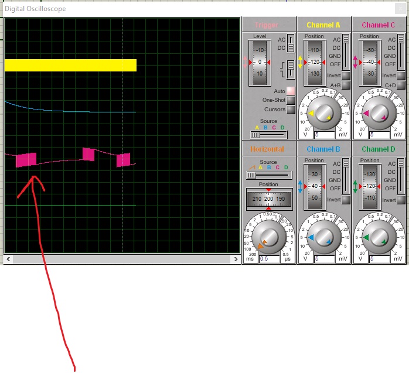The width and height of the screenshot is (409, 373).
Task: Click Channel A yellow volts/div knob
Action: (x=323, y=114)
